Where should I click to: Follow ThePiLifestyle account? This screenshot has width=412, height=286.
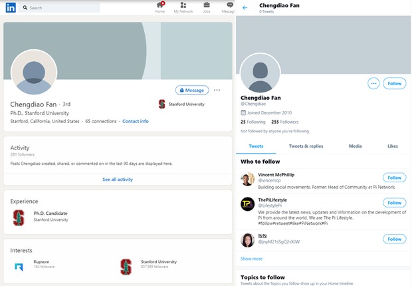pos(394,203)
